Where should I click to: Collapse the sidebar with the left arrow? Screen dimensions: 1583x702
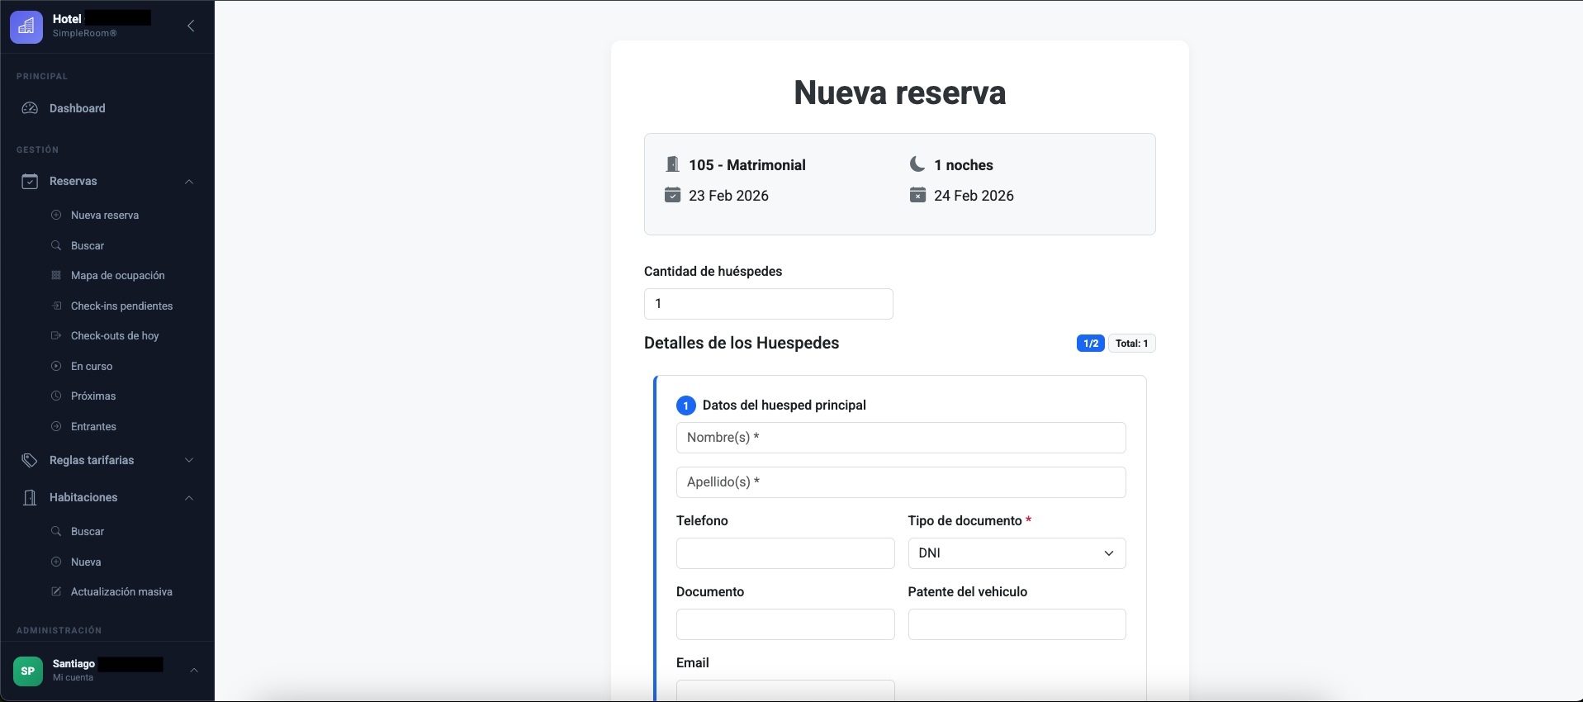click(x=191, y=26)
